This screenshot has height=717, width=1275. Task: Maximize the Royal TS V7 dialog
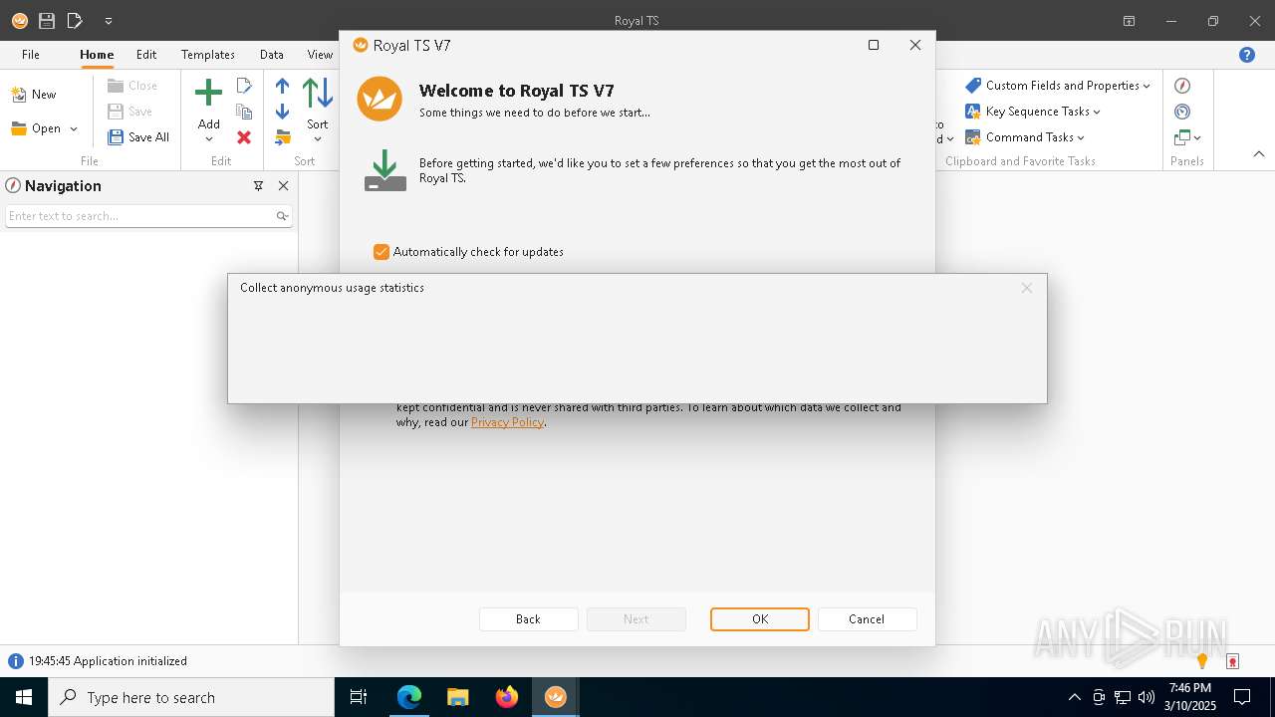(874, 45)
